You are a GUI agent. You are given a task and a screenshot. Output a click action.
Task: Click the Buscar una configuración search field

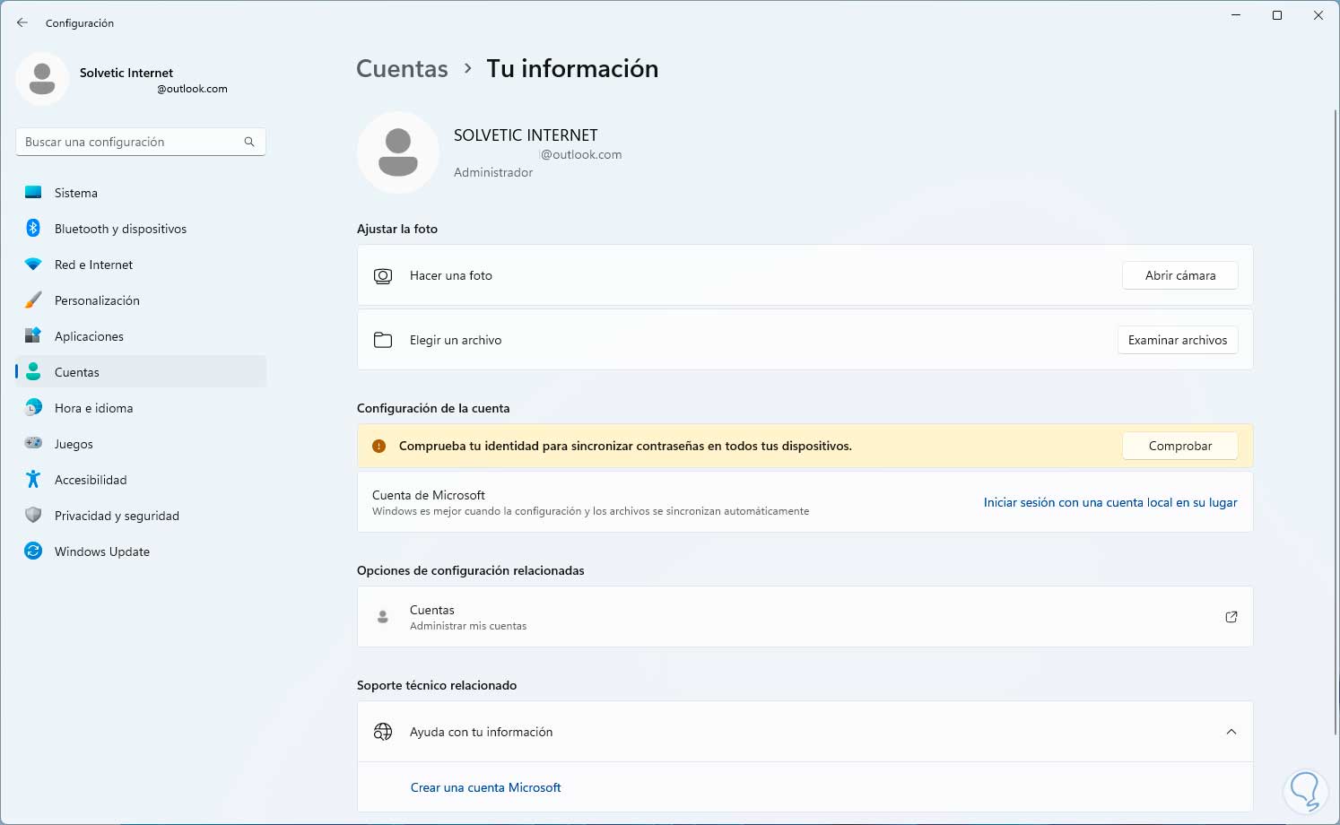coord(141,142)
